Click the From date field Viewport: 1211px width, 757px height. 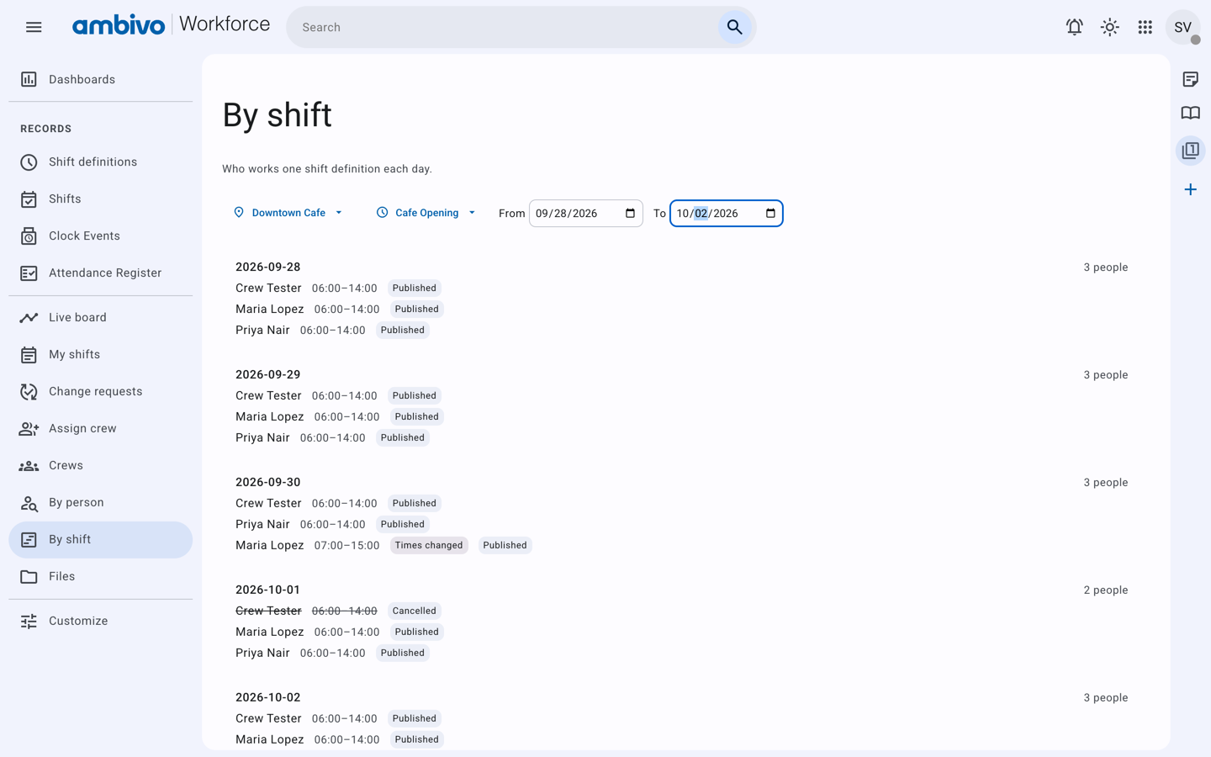(586, 214)
